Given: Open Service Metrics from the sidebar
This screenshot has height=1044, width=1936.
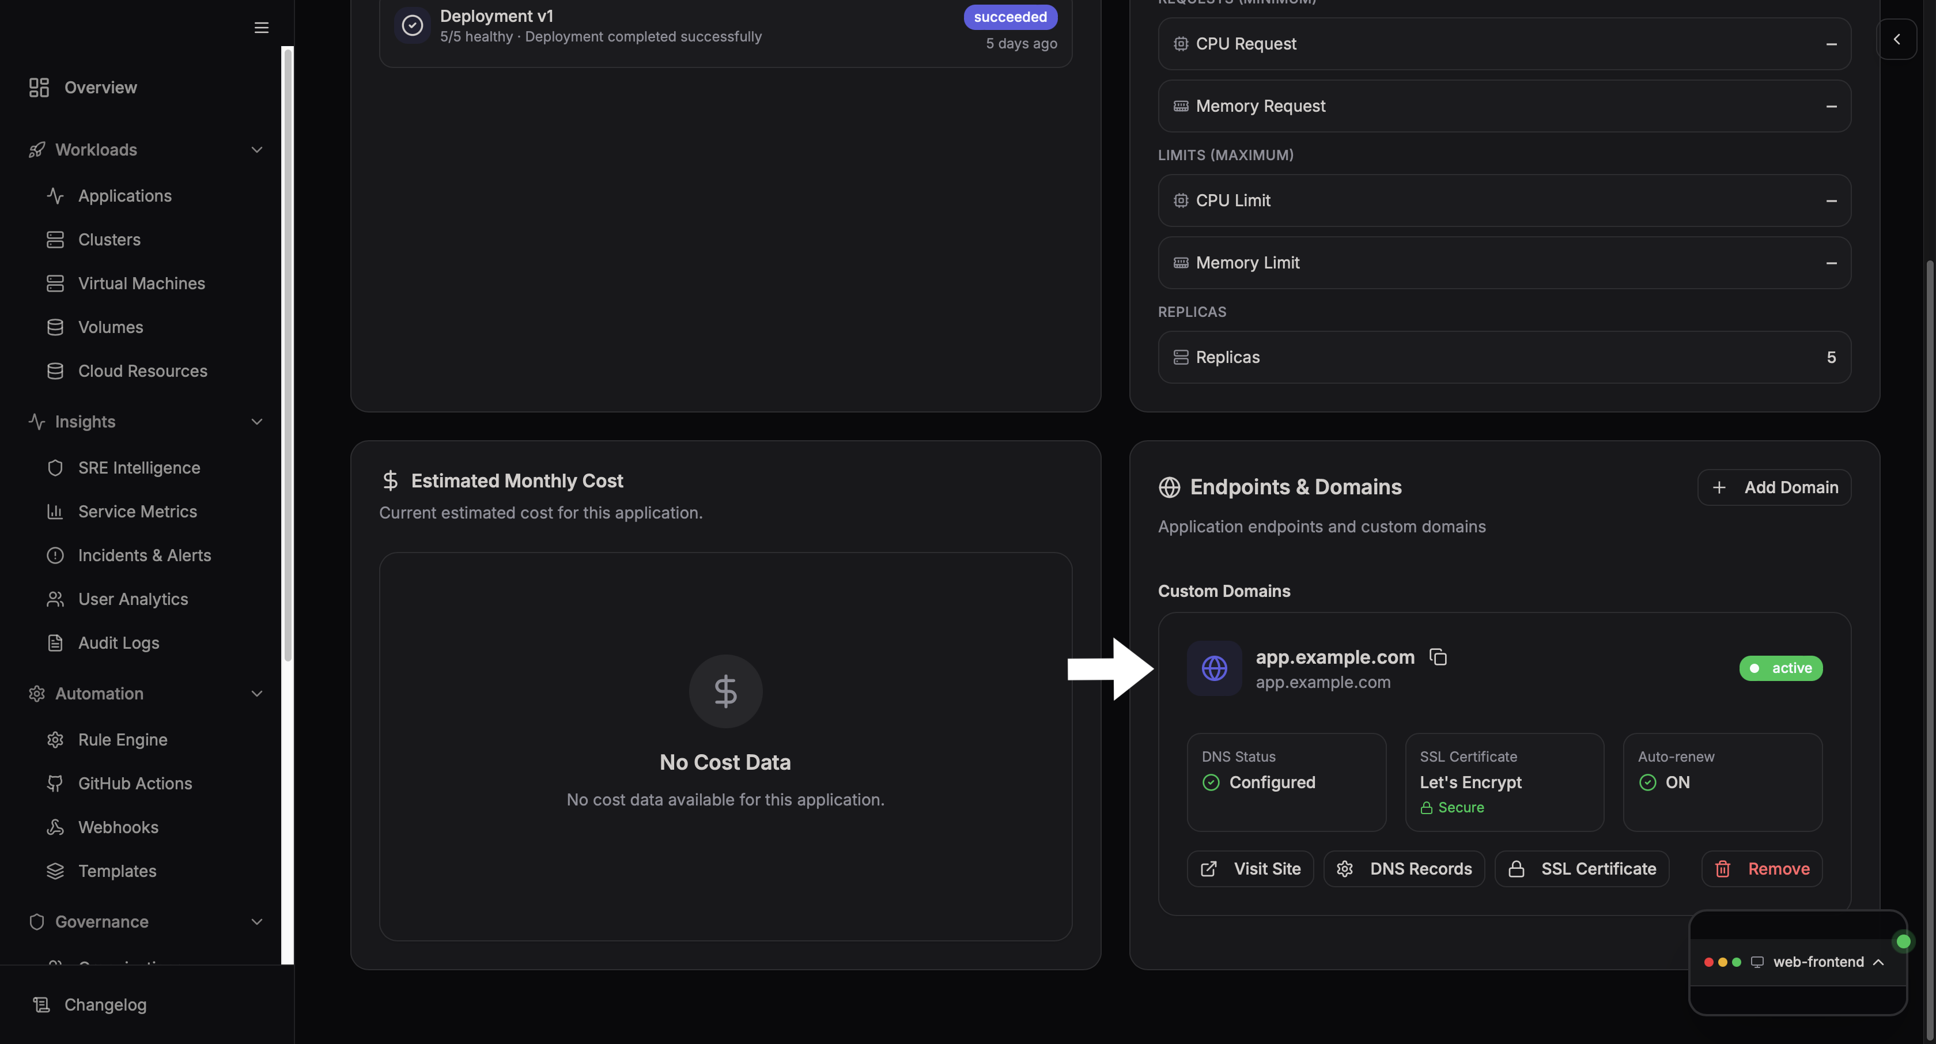Looking at the screenshot, I should click(x=138, y=512).
